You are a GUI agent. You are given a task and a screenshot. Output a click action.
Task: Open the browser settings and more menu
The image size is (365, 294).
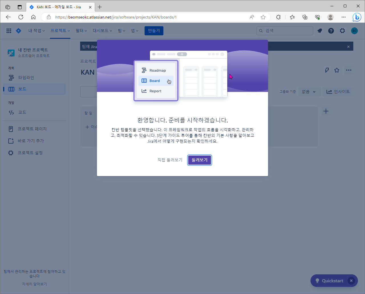click(344, 17)
